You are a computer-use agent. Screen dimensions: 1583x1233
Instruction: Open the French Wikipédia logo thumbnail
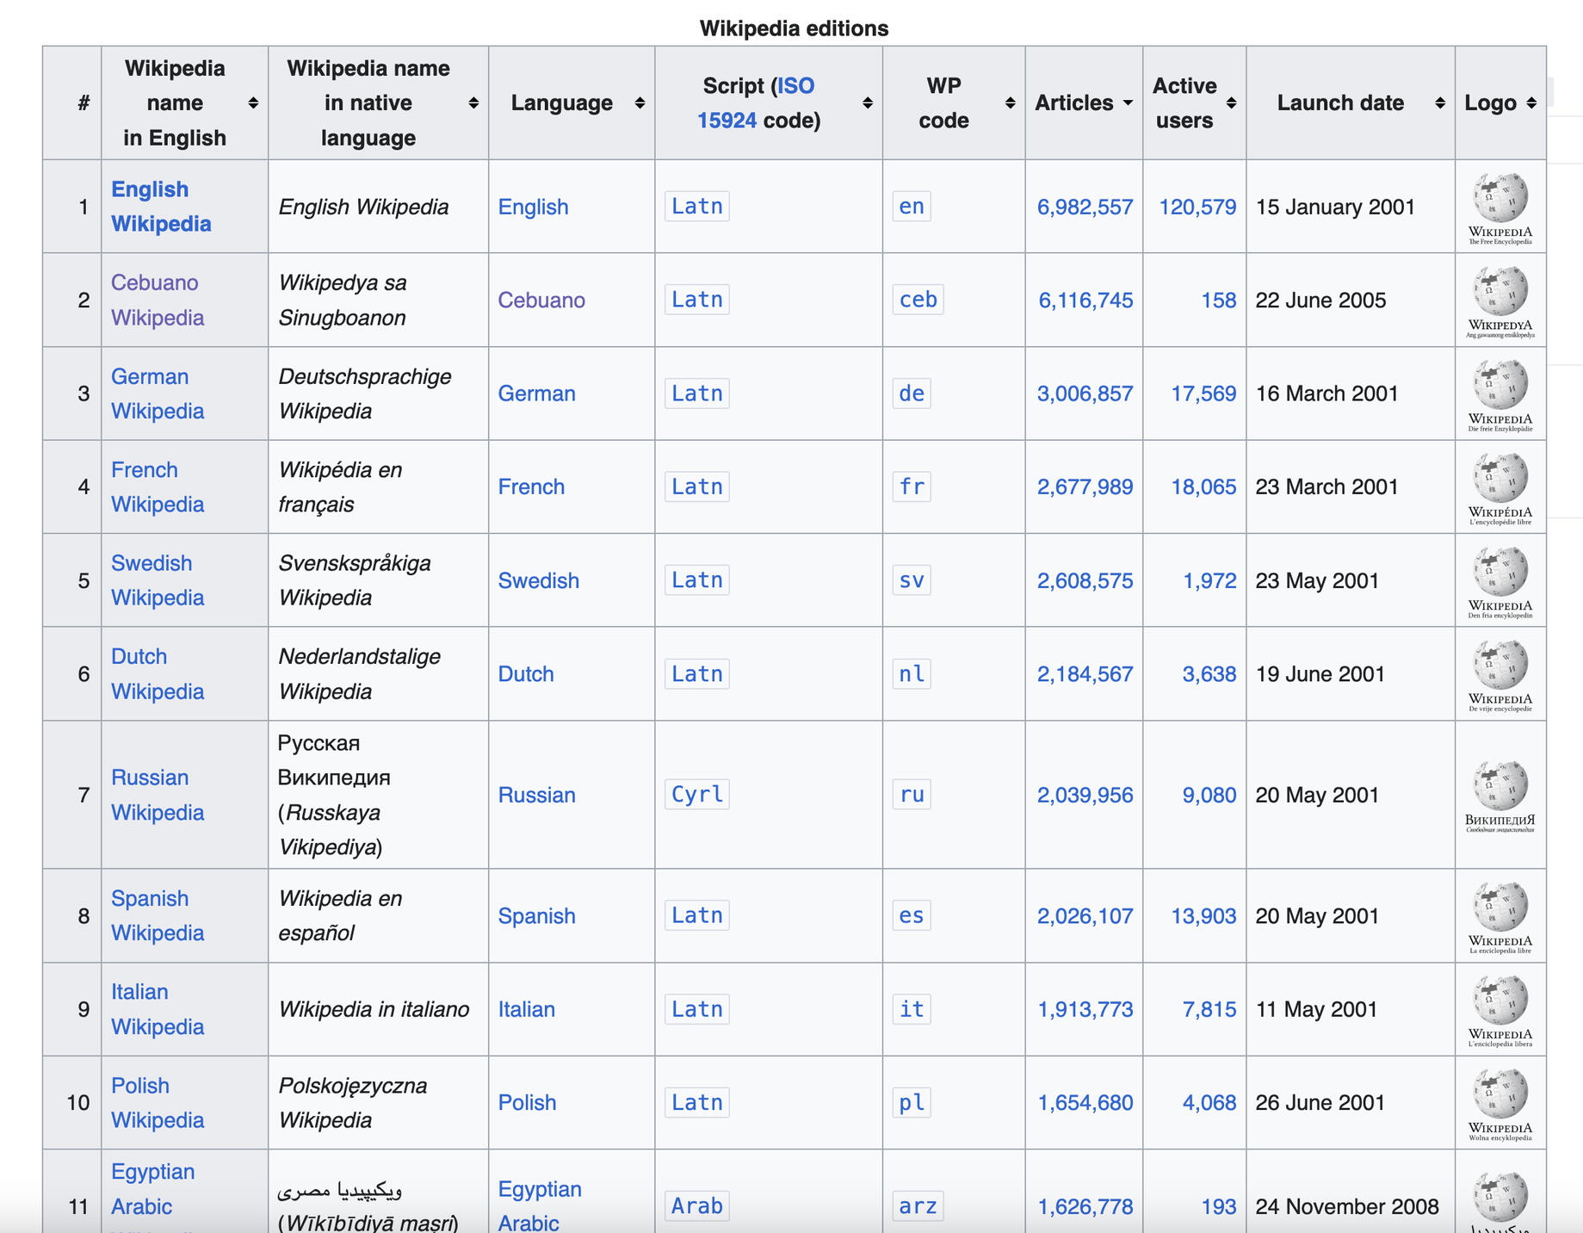click(1500, 486)
